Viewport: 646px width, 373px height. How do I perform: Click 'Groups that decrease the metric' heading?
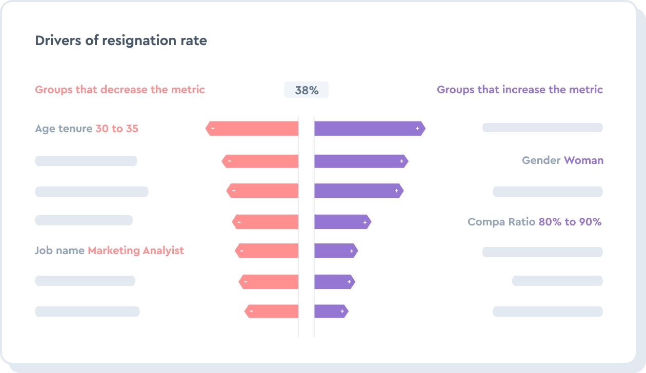(120, 90)
